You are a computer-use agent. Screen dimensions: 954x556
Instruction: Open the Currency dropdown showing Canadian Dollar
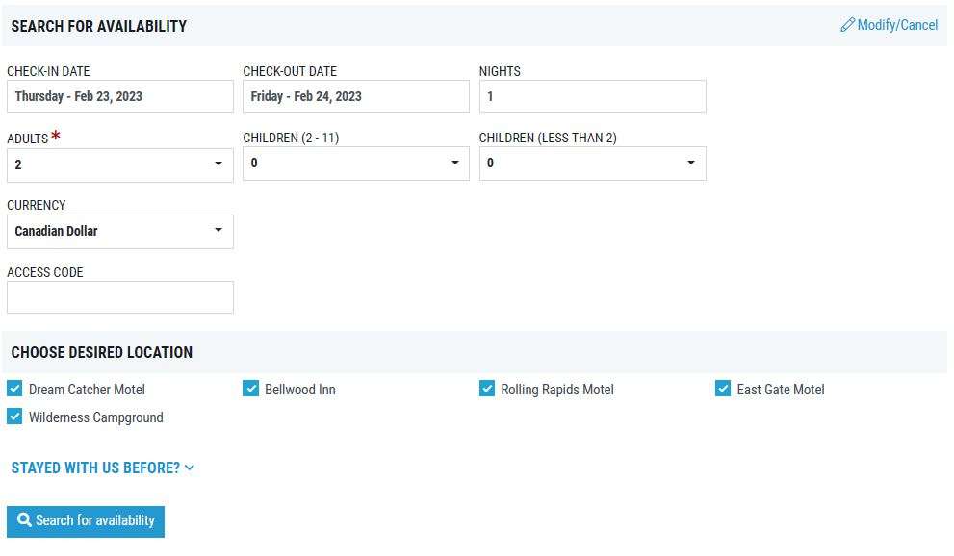click(x=120, y=231)
